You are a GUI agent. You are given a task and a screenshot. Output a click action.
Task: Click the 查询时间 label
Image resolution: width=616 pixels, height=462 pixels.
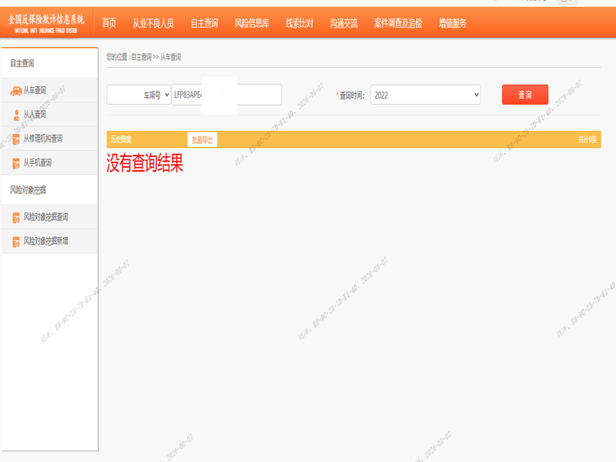click(x=352, y=95)
